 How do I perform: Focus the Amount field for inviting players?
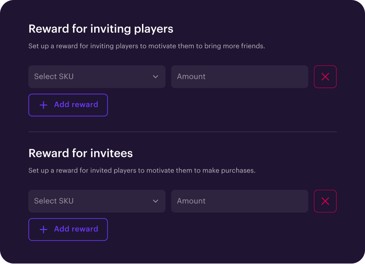click(x=239, y=77)
